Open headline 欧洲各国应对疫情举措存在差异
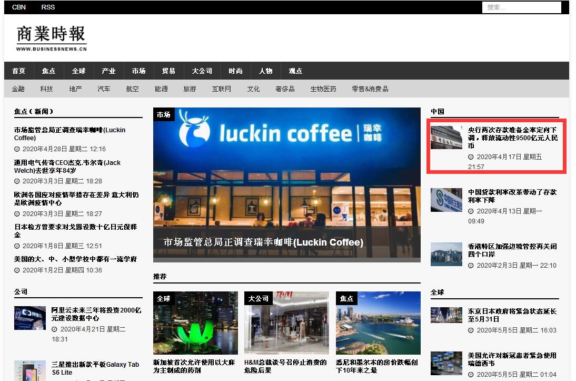The height and width of the screenshot is (381, 576). coord(76,199)
